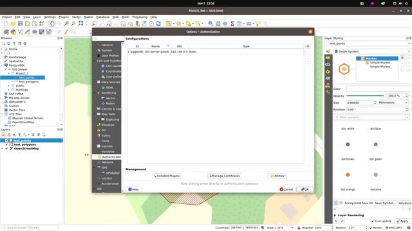Click the Cancel button in Options dialog
This screenshot has width=412, height=231.
click(x=286, y=189)
